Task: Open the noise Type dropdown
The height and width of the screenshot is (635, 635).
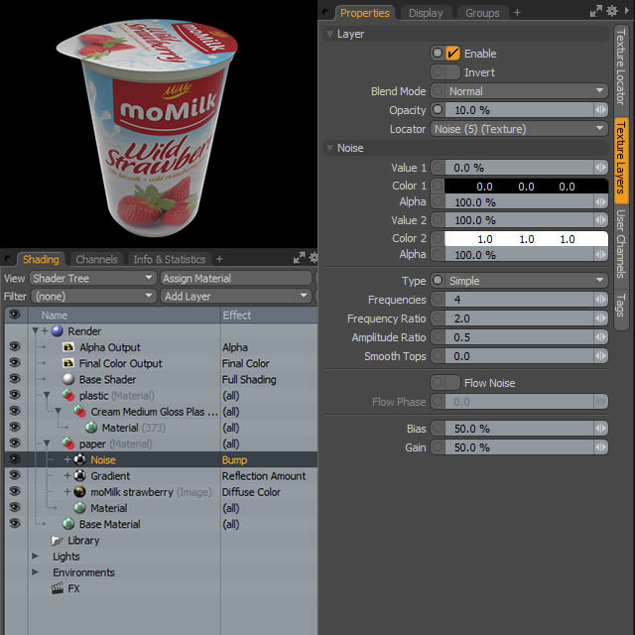Action: pos(526,280)
